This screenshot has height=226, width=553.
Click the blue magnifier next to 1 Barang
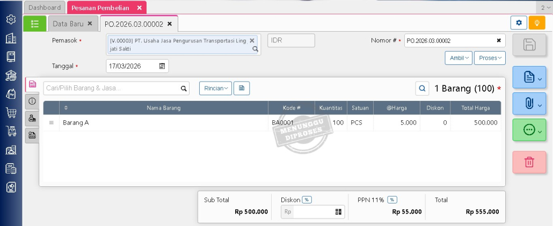[423, 89]
